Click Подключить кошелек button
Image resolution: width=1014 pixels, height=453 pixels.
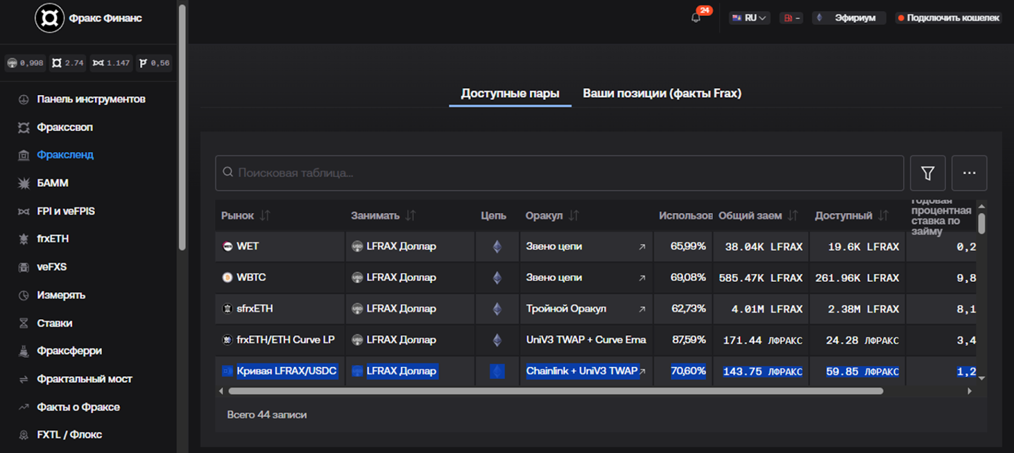click(x=948, y=18)
